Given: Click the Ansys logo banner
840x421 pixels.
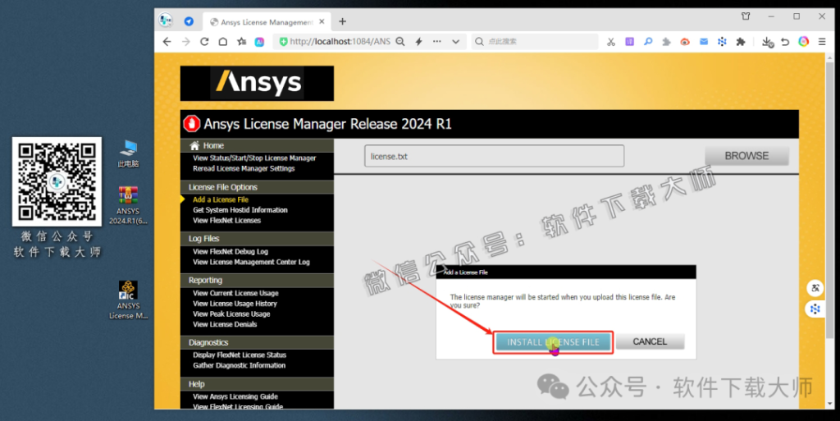Looking at the screenshot, I should tap(257, 83).
